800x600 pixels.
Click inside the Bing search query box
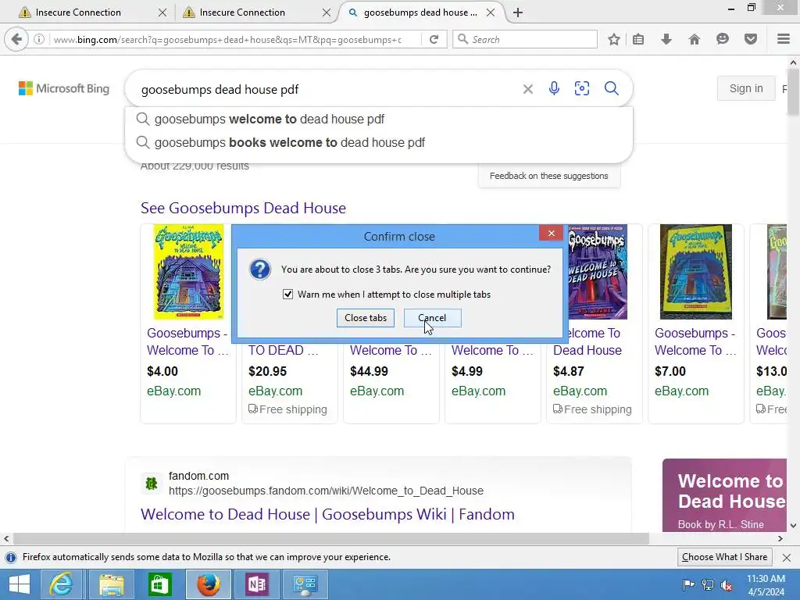click(x=327, y=89)
